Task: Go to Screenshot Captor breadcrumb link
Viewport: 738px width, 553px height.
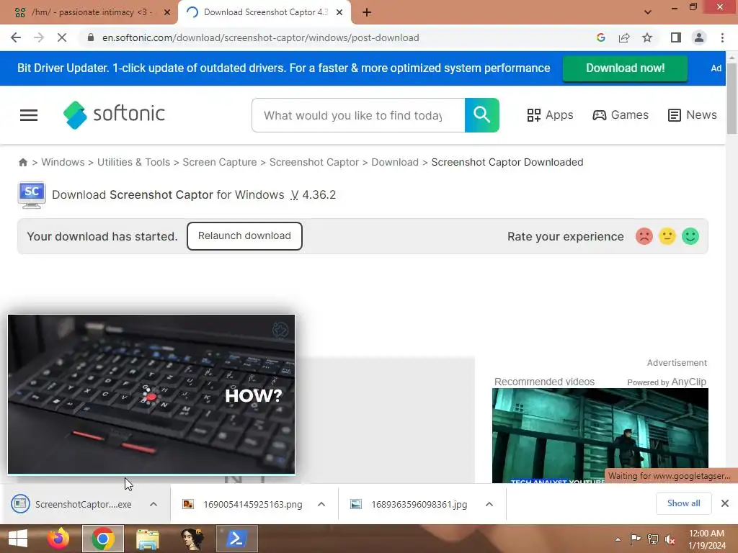Action: [314, 162]
